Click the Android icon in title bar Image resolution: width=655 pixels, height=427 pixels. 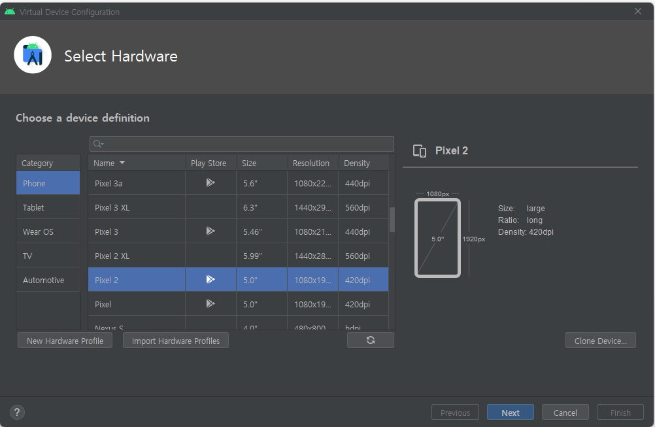coord(10,12)
